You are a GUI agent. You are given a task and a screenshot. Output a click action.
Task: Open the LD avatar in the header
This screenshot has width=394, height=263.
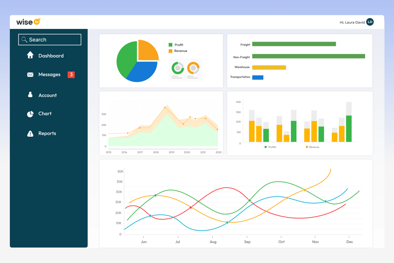coord(370,22)
